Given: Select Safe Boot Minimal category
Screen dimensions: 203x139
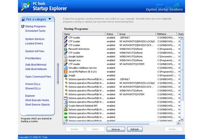Looking at the screenshot, I should coord(36,65).
